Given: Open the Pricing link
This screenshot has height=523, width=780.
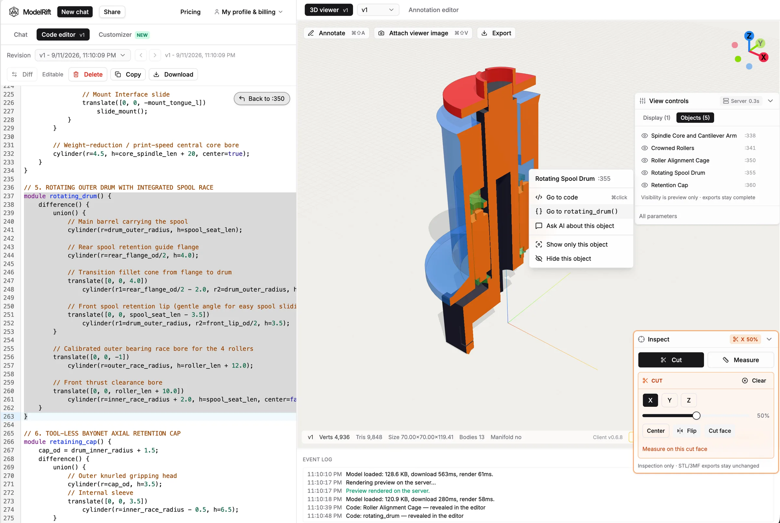Looking at the screenshot, I should [190, 12].
